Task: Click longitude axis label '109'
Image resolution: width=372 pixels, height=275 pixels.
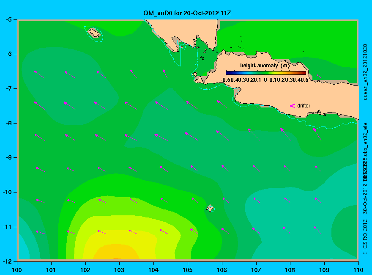Action: click(x=324, y=270)
